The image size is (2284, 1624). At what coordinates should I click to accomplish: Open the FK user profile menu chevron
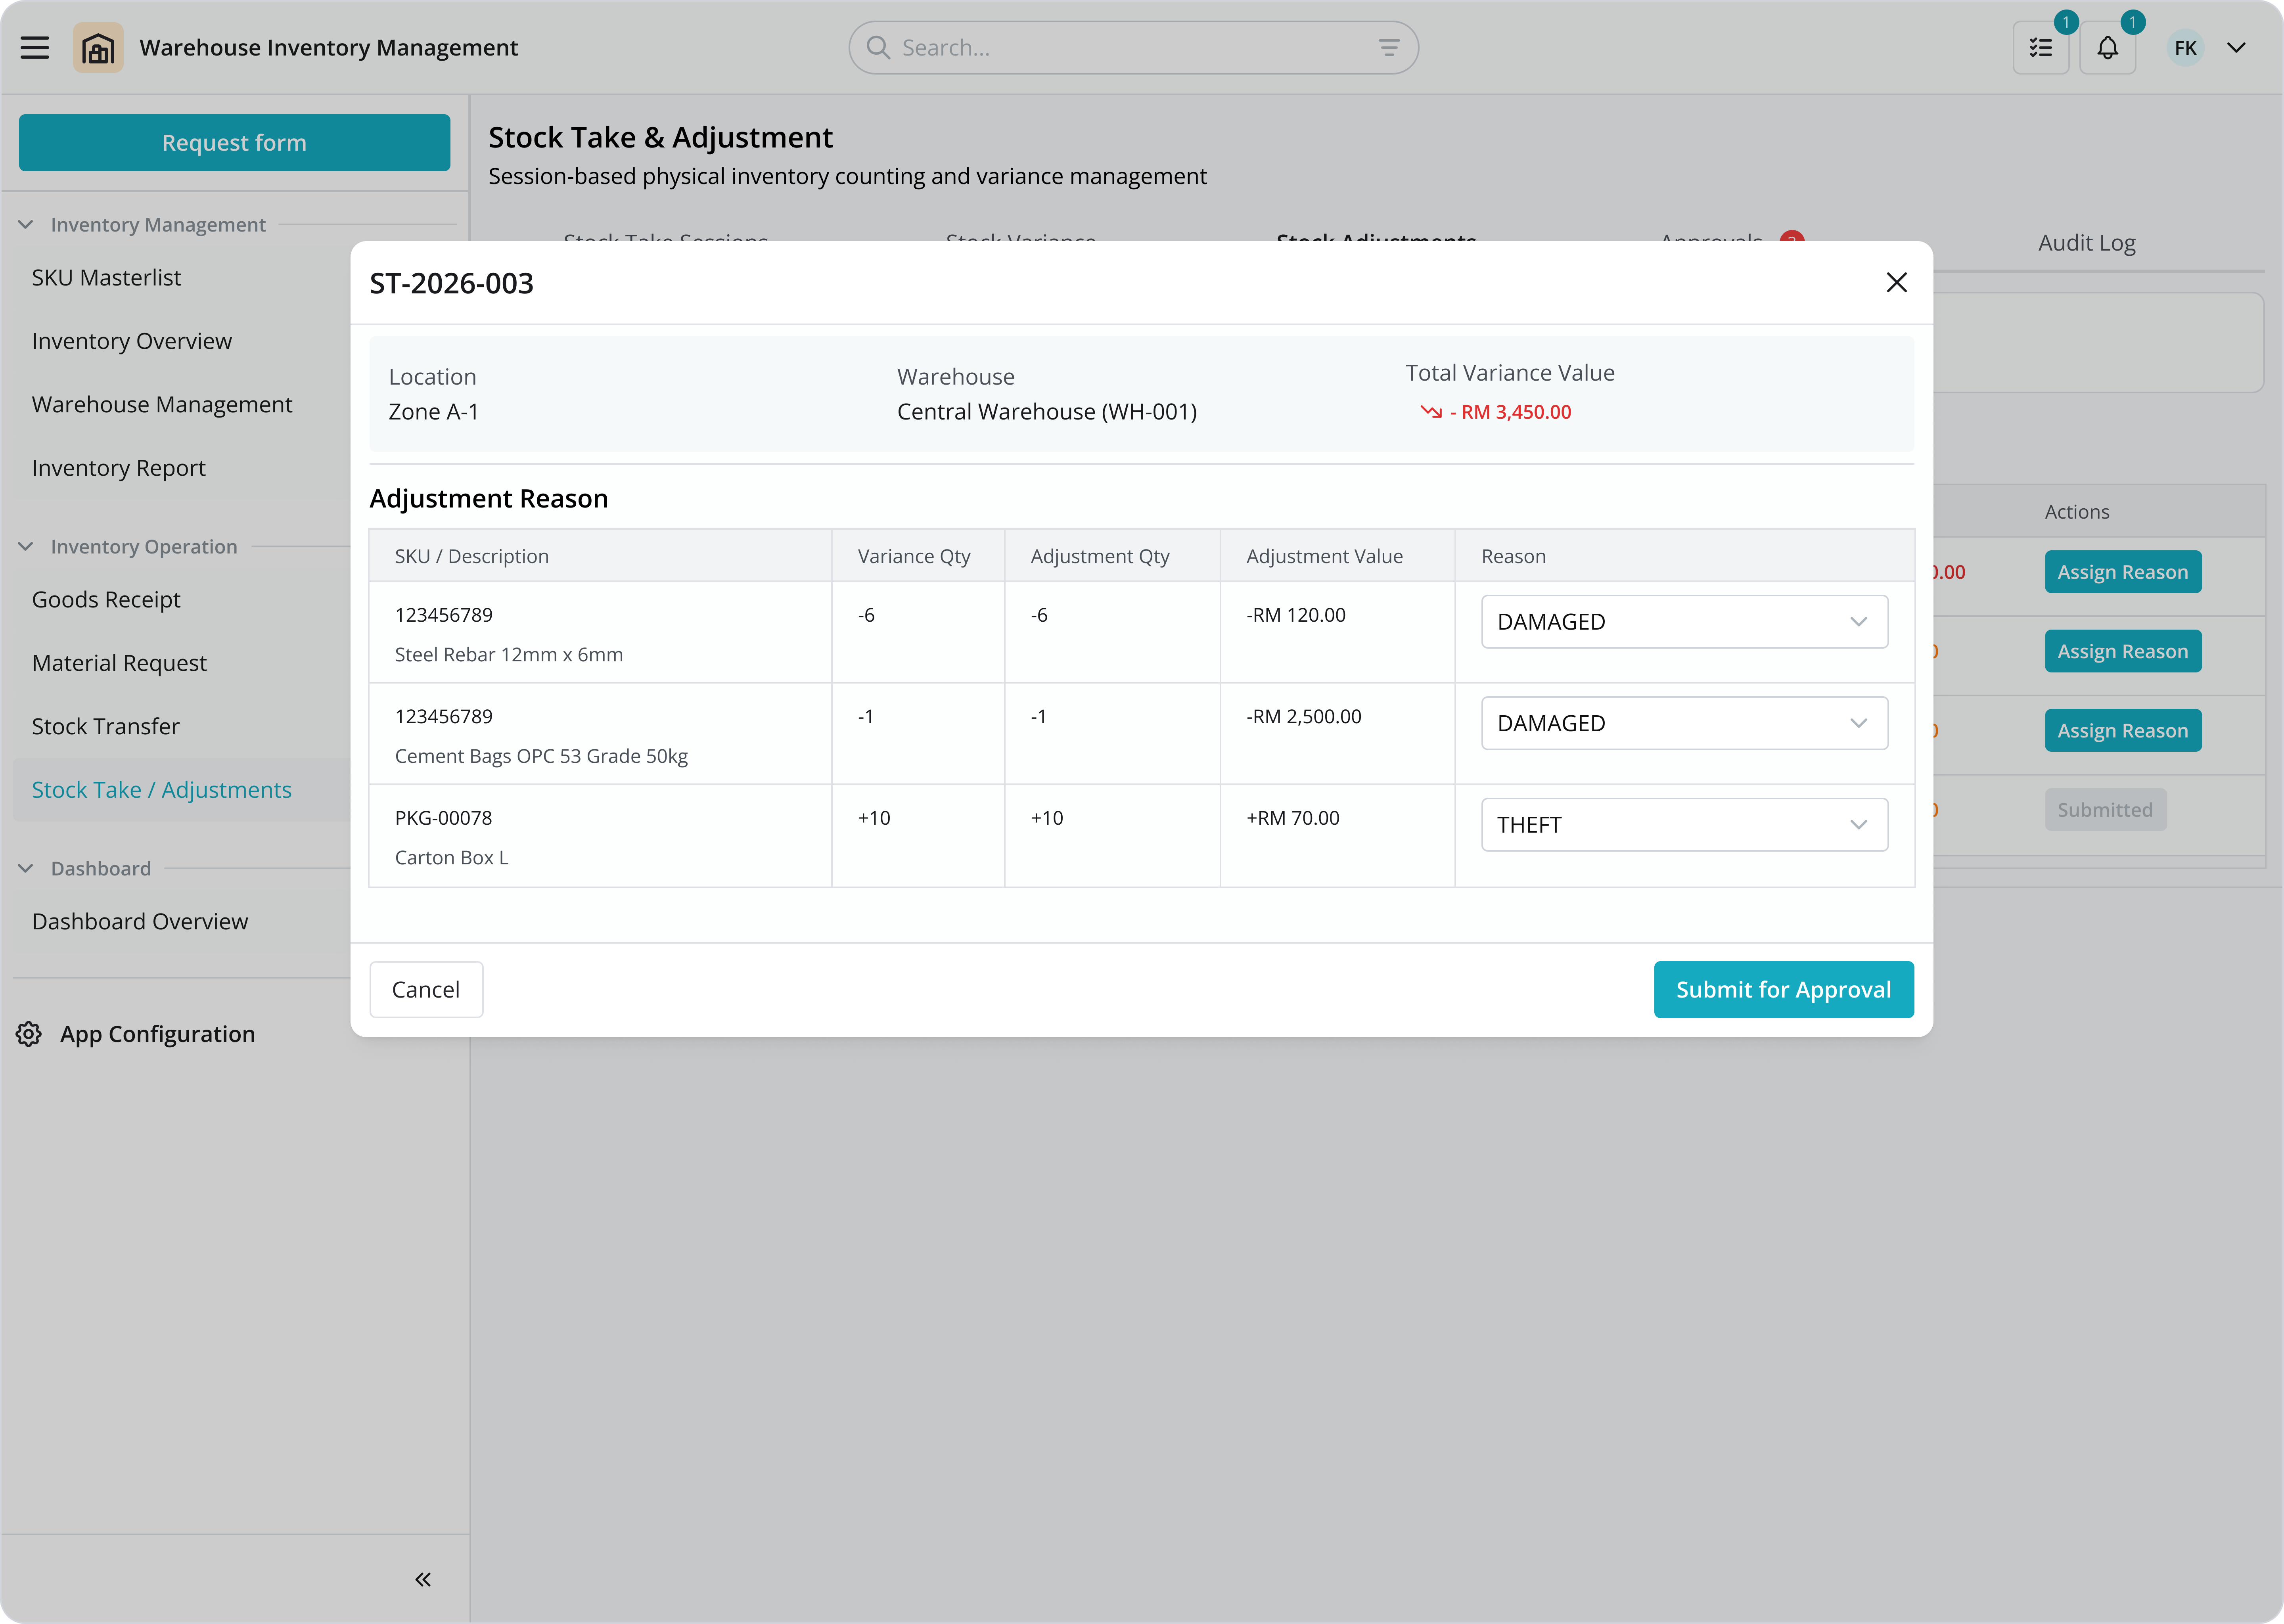click(x=2236, y=48)
